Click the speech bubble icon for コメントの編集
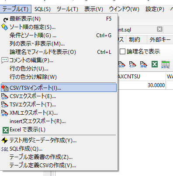Viewport: 173px width, 176px height. click(x=5, y=60)
